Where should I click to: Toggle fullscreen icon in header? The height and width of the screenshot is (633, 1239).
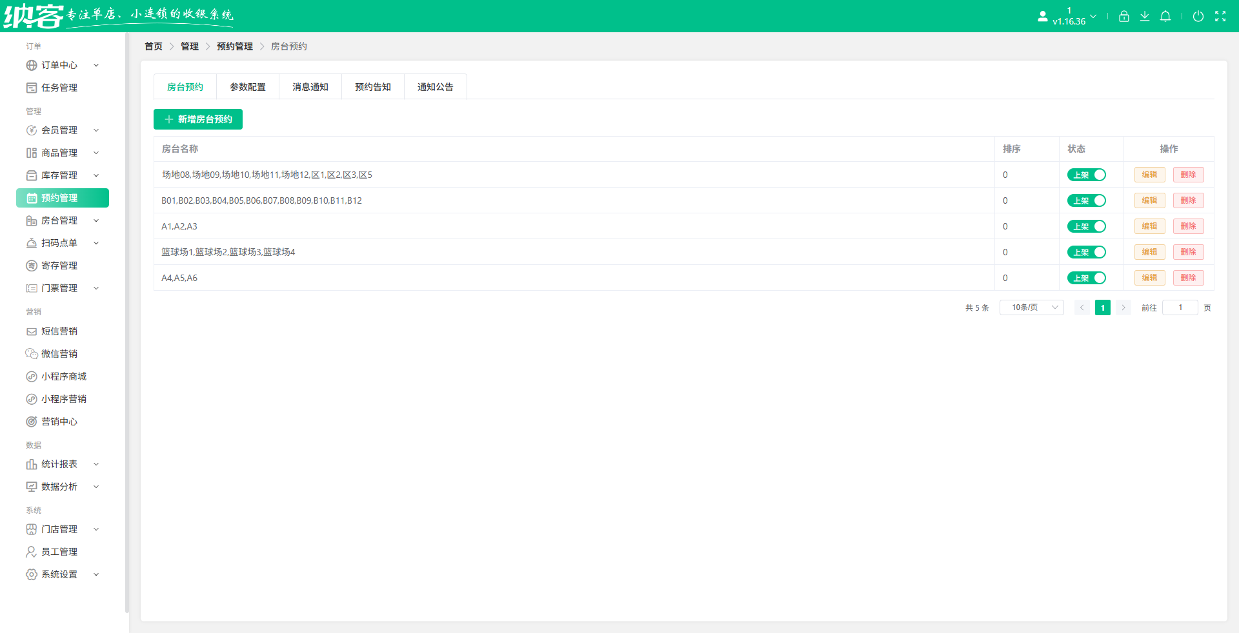tap(1220, 16)
